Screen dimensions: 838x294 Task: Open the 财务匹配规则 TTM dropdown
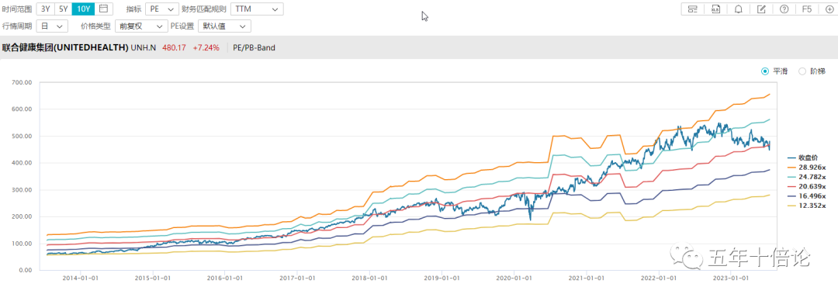pos(257,9)
